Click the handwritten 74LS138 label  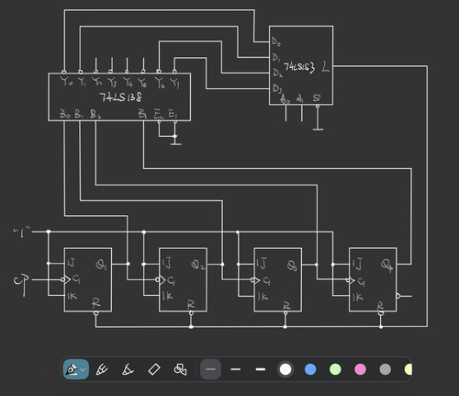(120, 97)
